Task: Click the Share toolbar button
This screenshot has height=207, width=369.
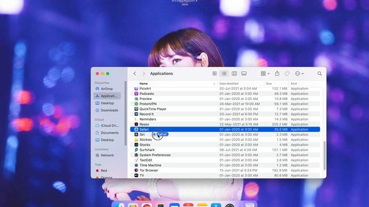Action: coord(277,74)
